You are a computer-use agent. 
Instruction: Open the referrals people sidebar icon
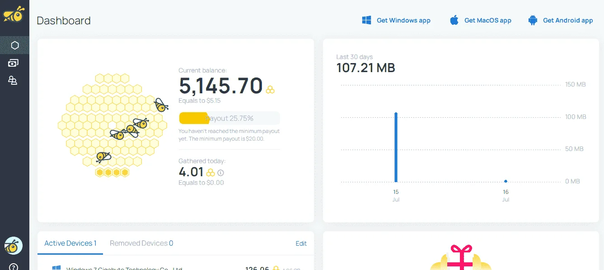click(x=13, y=81)
